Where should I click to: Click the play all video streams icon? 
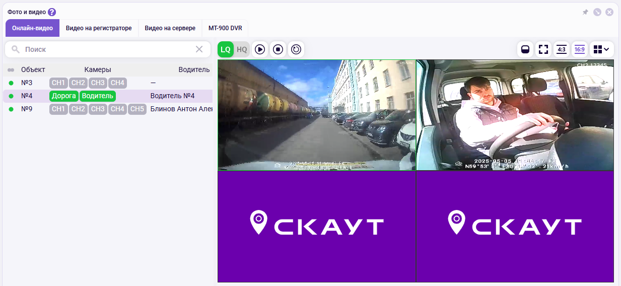tap(260, 49)
